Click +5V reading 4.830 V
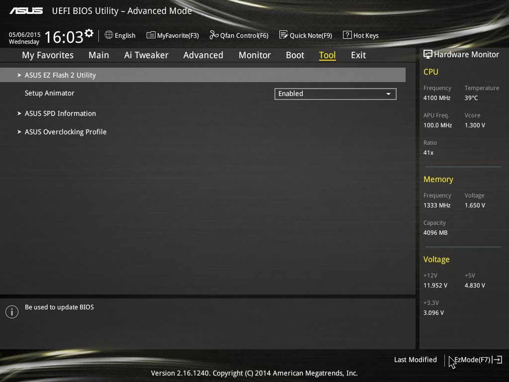The width and height of the screenshot is (509, 382). click(475, 285)
